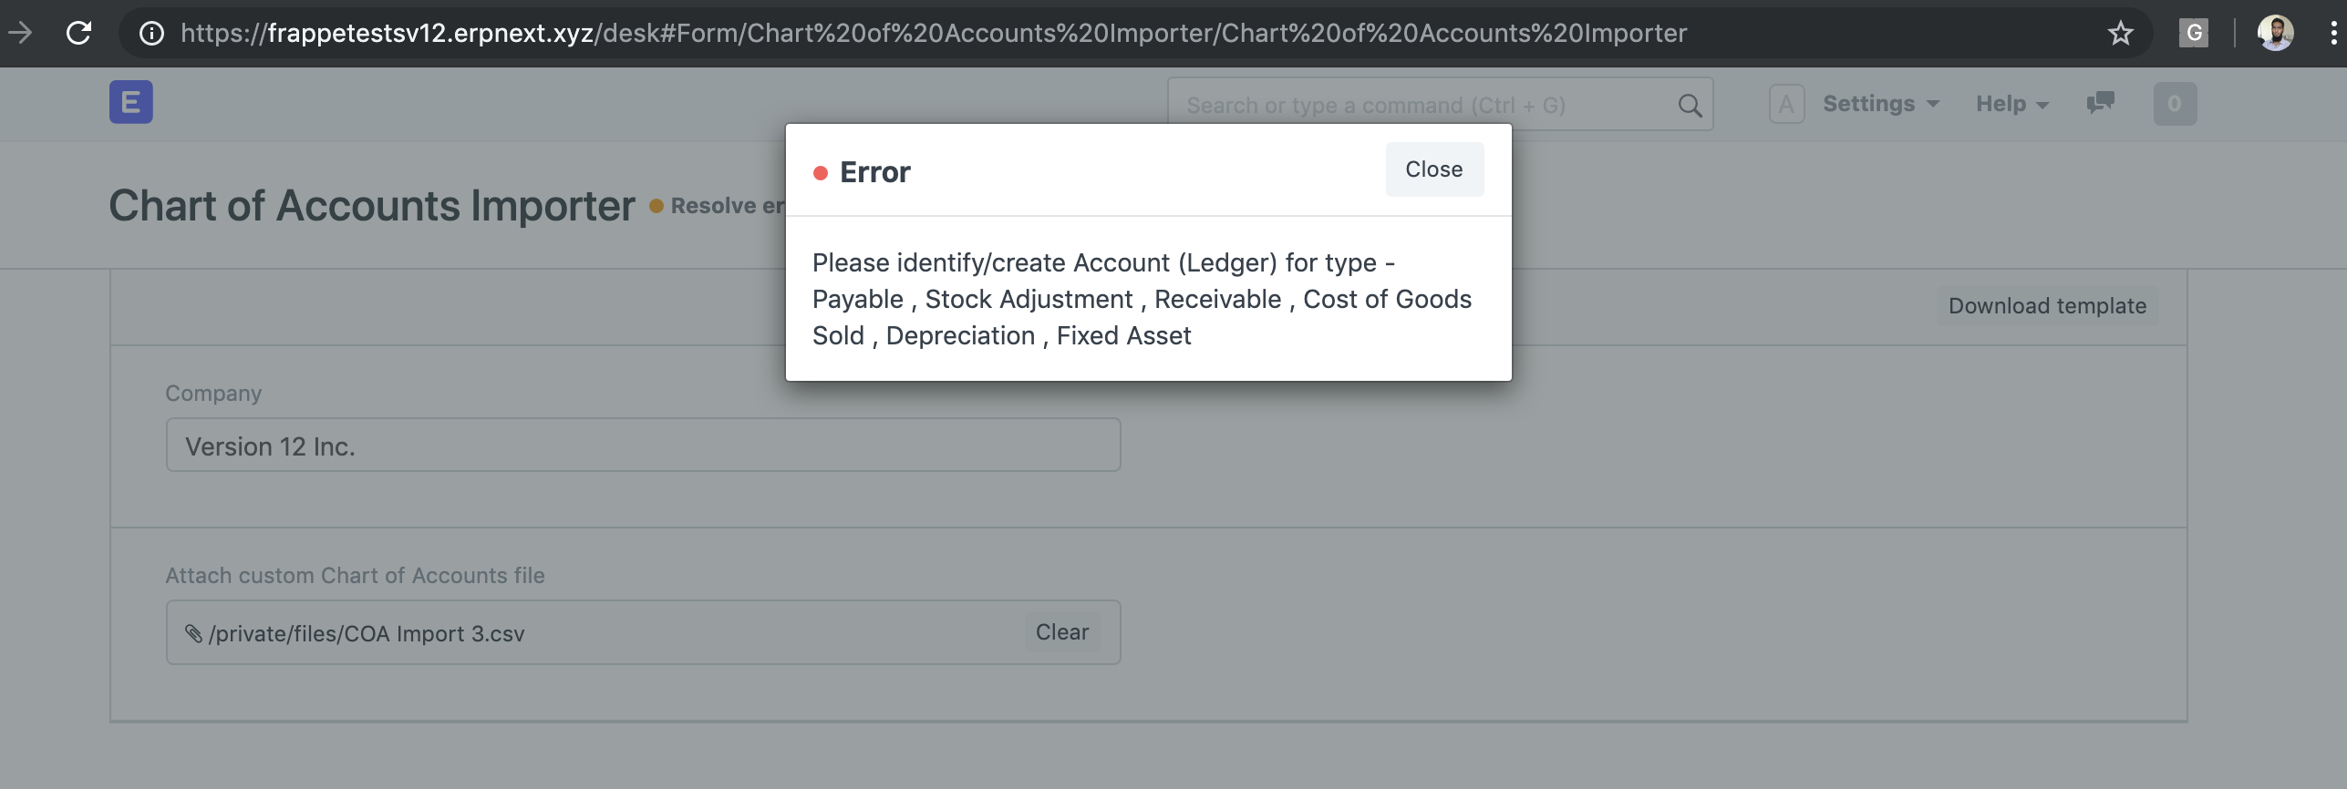Screen dimensions: 2347x789
Task: Open the chat messages icon
Action: (x=2100, y=103)
